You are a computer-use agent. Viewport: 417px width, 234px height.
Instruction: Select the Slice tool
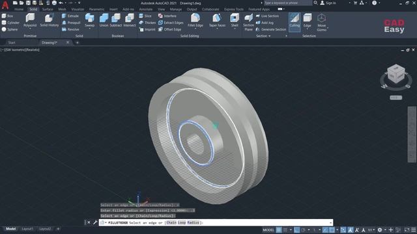pyautogui.click(x=145, y=16)
